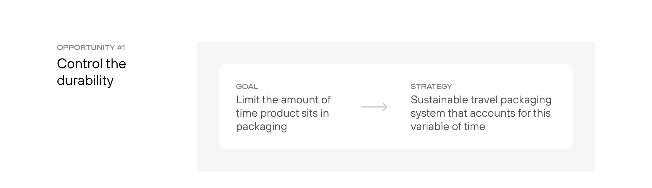The width and height of the screenshot is (652, 188).
Task: Click the word "durability" in the heading
Action: pyautogui.click(x=85, y=80)
